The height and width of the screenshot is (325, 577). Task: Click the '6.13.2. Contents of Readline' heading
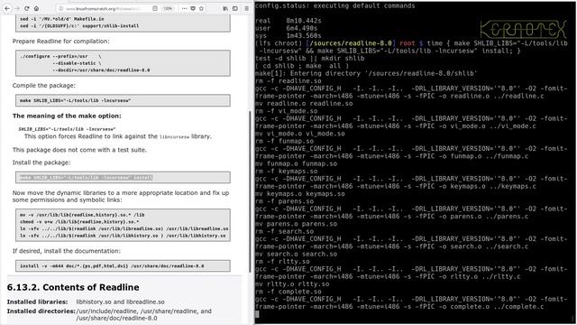click(x=73, y=287)
